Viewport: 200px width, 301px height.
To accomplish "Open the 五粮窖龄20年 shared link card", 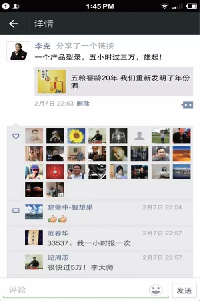I will coord(114,82).
